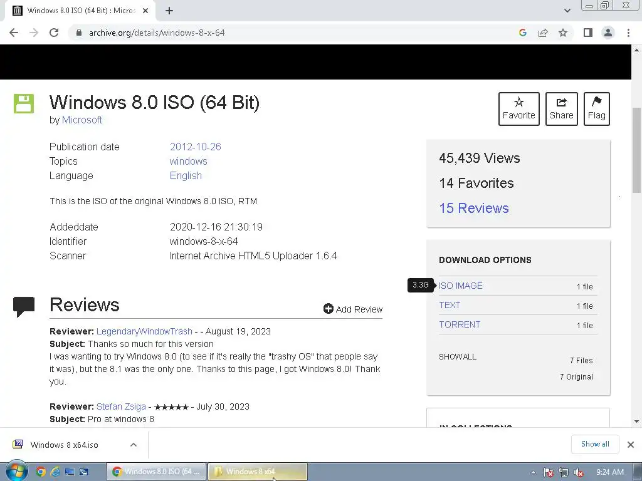The width and height of the screenshot is (642, 481).
Task: Click the window-switcher icon in quick launch
Action: pyautogui.click(x=84, y=472)
